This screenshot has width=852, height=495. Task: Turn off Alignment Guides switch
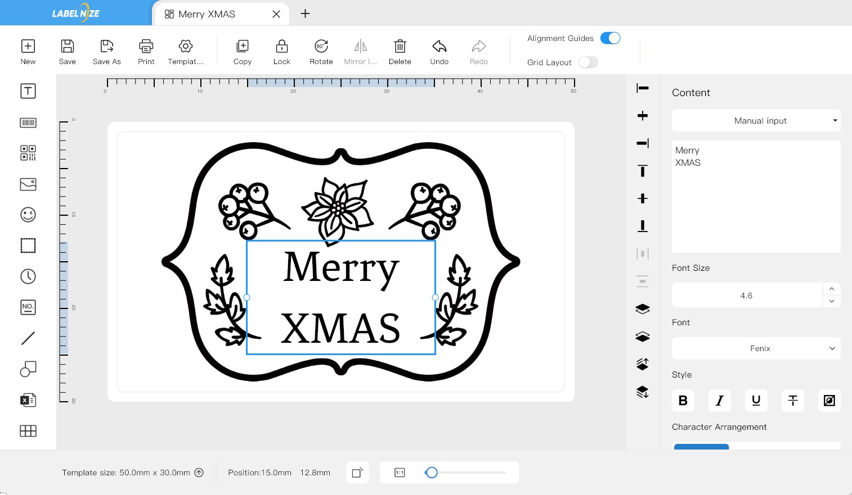611,38
